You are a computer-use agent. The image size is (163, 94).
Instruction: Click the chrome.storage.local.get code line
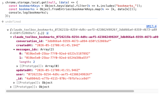coord(42,2)
